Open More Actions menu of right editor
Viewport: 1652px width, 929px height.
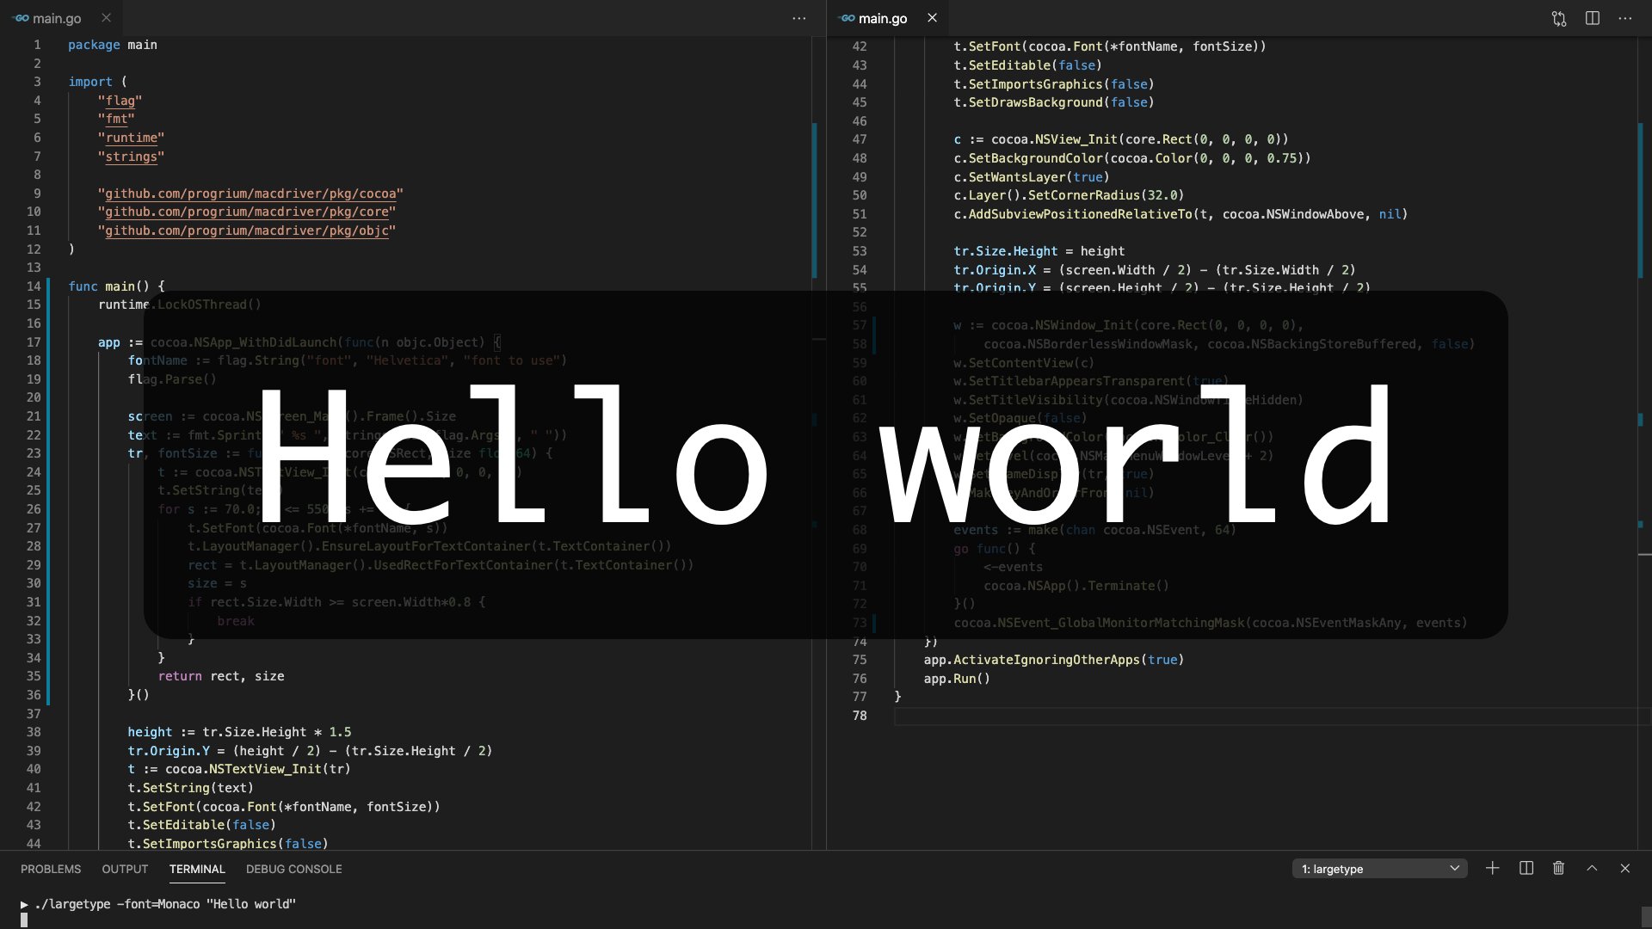pos(1625,18)
